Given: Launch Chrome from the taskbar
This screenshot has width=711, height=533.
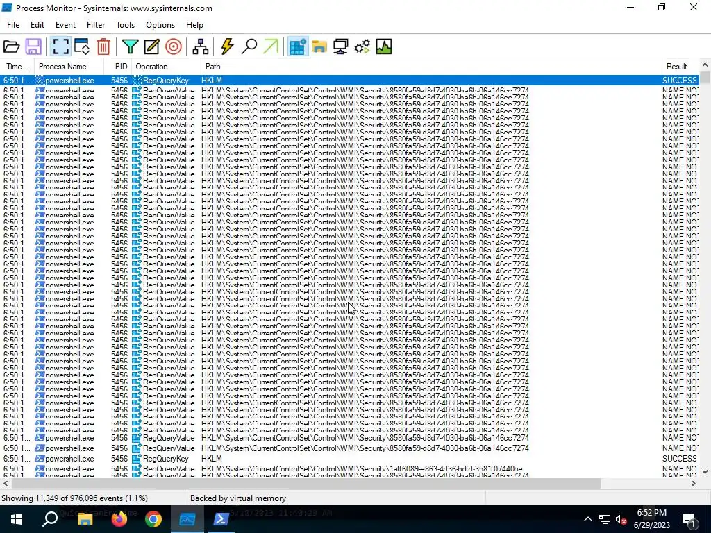Looking at the screenshot, I should (153, 519).
